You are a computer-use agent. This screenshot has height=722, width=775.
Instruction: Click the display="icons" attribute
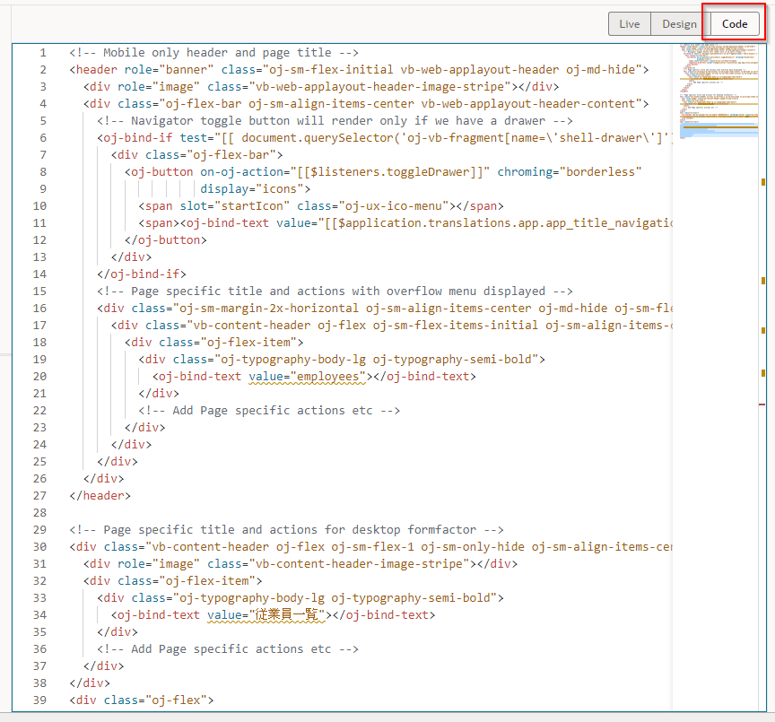tap(255, 189)
